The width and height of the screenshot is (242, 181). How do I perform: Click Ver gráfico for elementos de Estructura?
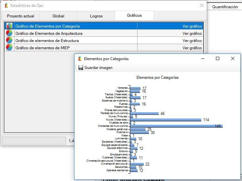coord(192,41)
